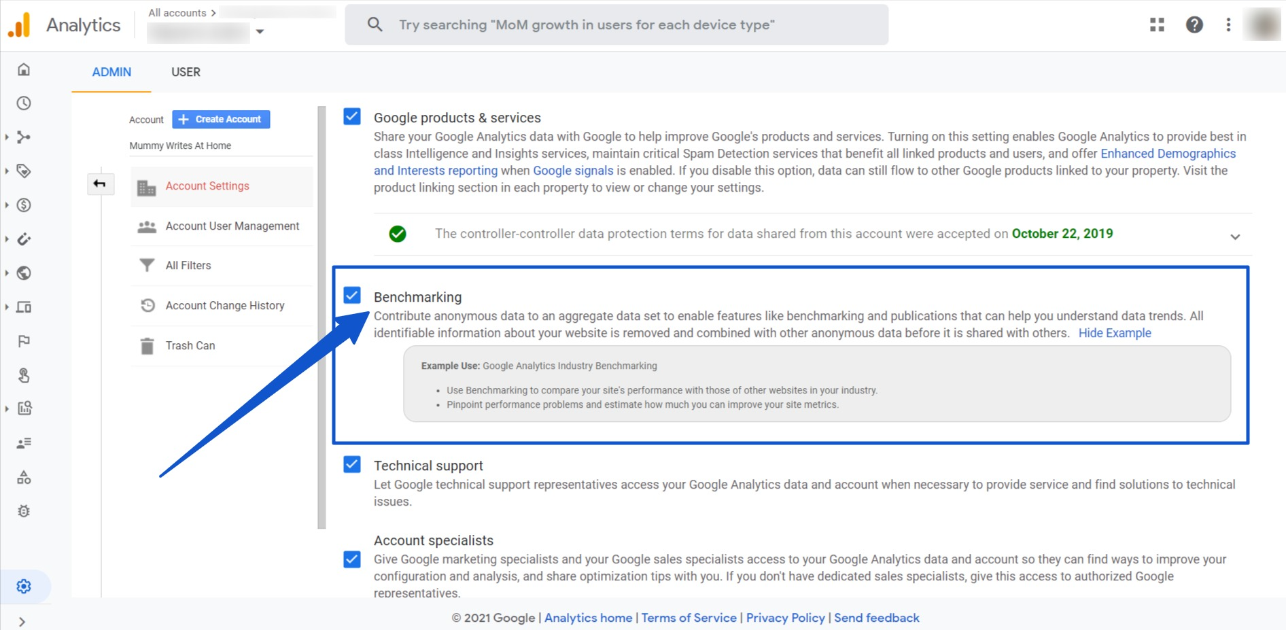Image resolution: width=1286 pixels, height=630 pixels.
Task: Expand the left navigation with bottom chevron
Action: coord(22,622)
